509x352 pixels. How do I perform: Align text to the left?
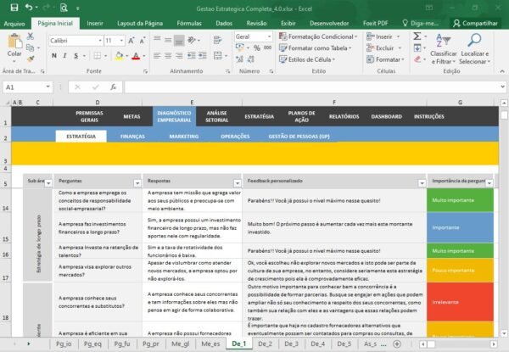[157, 56]
